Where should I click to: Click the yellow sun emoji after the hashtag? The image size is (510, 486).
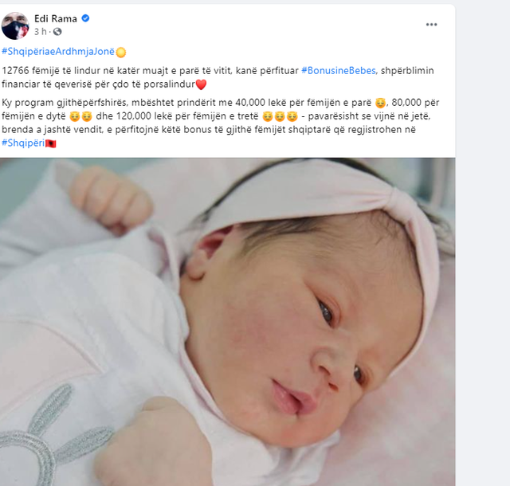point(121,52)
